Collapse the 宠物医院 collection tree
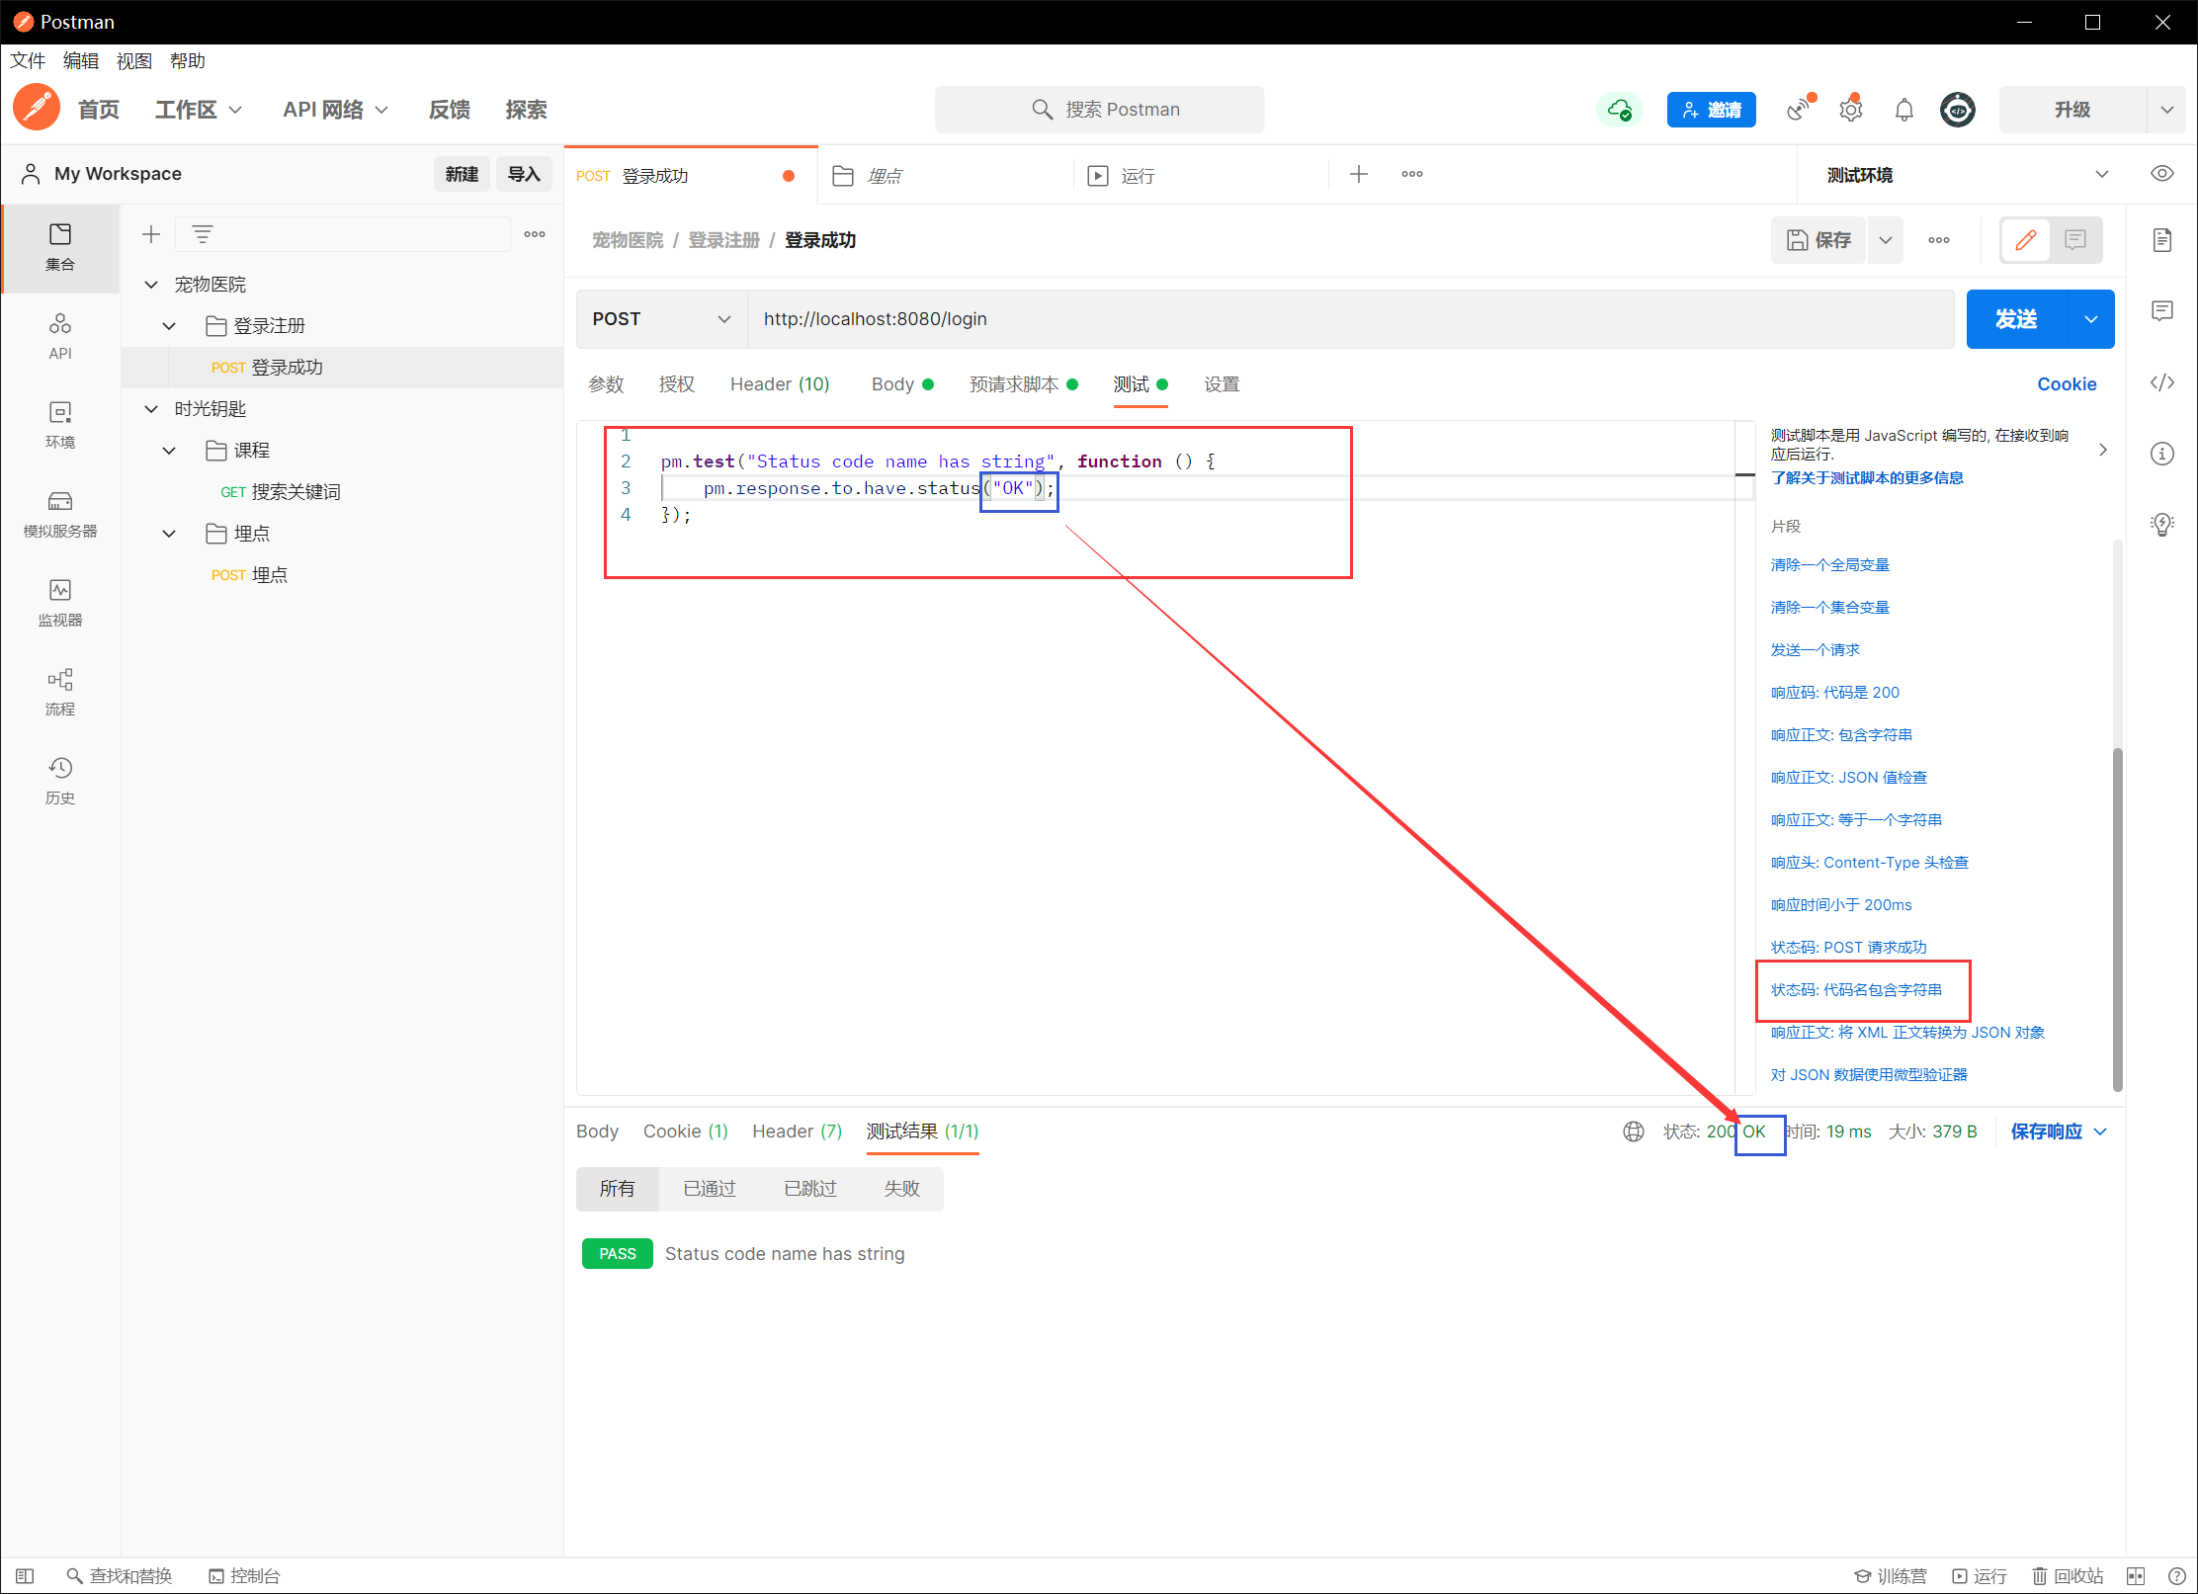 pyautogui.click(x=151, y=285)
